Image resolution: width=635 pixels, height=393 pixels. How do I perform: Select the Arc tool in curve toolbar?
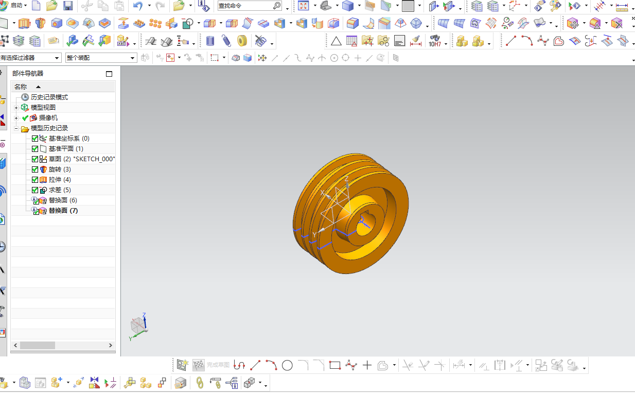click(527, 41)
